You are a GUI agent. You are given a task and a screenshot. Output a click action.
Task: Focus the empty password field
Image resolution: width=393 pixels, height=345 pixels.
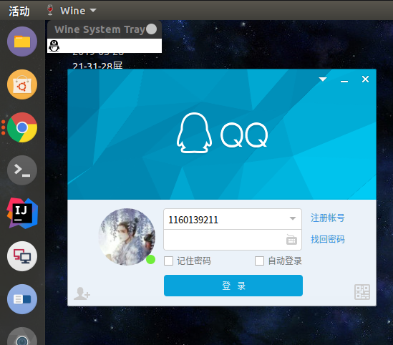(233, 240)
